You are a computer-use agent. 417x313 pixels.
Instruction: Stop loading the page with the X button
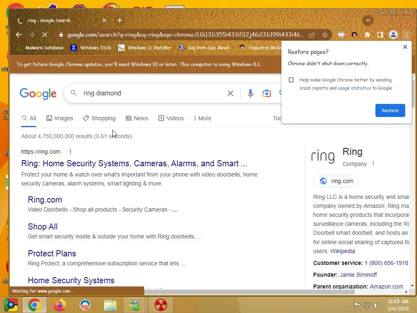point(45,35)
